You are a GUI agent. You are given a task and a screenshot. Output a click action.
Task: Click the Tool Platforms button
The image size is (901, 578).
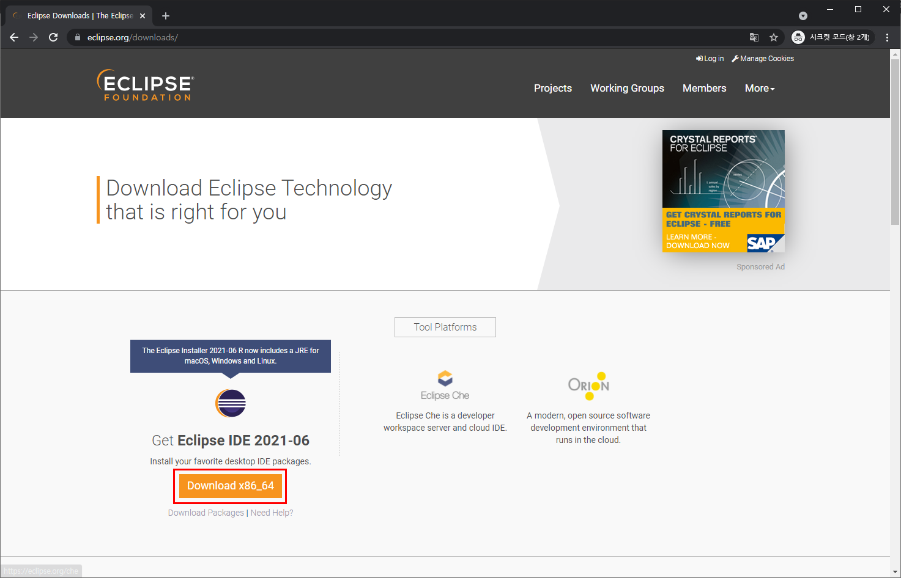445,327
